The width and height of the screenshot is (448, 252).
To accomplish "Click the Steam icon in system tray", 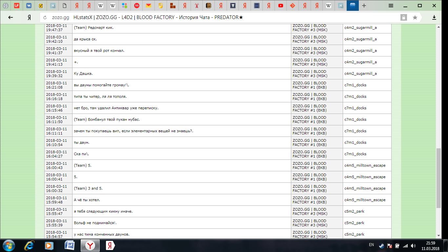I will point(381,245).
